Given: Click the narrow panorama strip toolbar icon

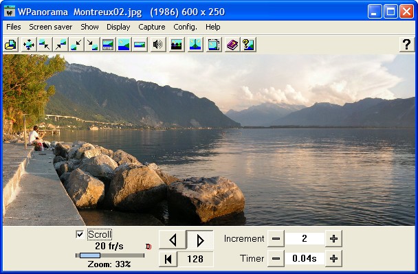Looking at the screenshot, I should [x=140, y=45].
